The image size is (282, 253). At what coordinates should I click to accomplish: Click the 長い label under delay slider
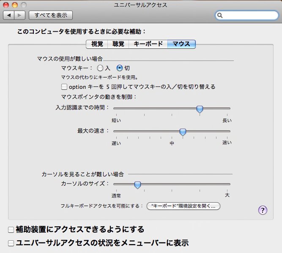(x=227, y=121)
